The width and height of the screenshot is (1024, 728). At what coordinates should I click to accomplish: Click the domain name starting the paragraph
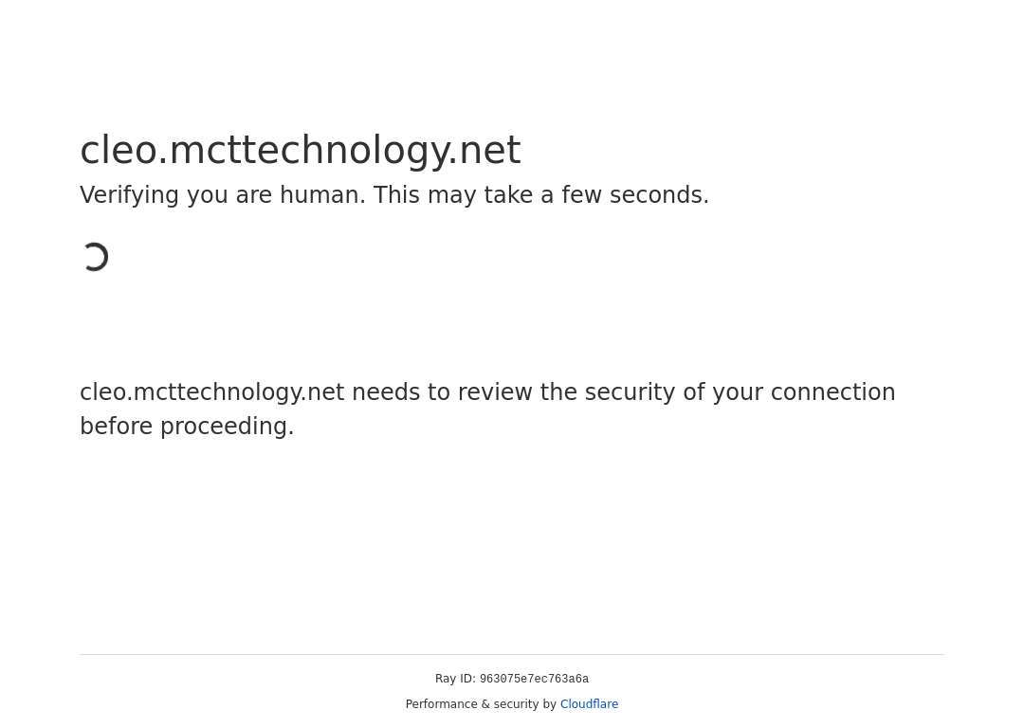pos(211,392)
